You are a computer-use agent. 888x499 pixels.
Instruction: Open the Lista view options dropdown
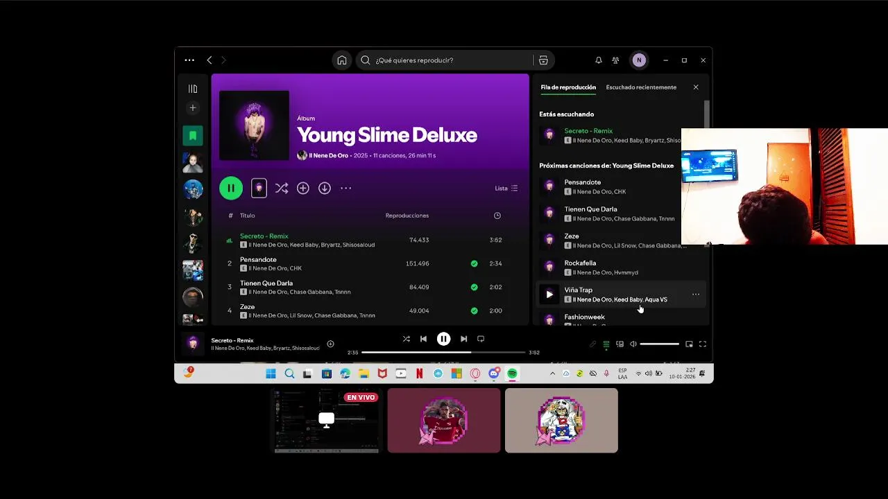click(x=506, y=189)
